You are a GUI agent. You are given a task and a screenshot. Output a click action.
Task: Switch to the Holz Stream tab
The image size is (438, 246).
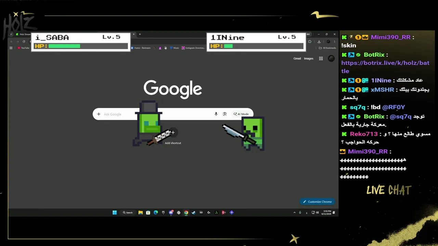click(23, 34)
